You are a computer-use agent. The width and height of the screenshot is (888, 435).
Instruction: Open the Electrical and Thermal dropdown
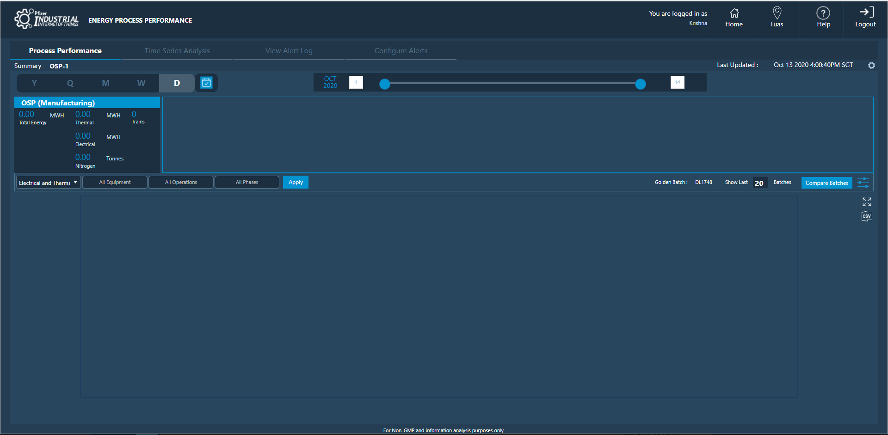tap(48, 182)
